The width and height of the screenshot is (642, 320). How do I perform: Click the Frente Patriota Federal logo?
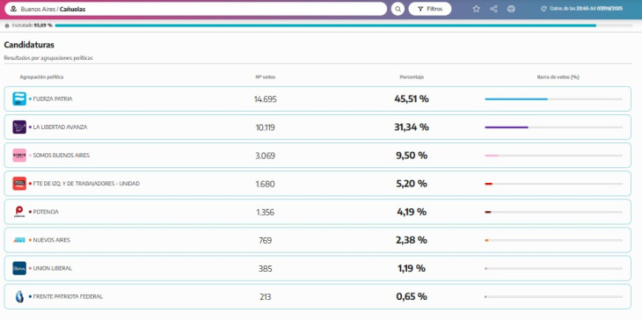pos(19,296)
